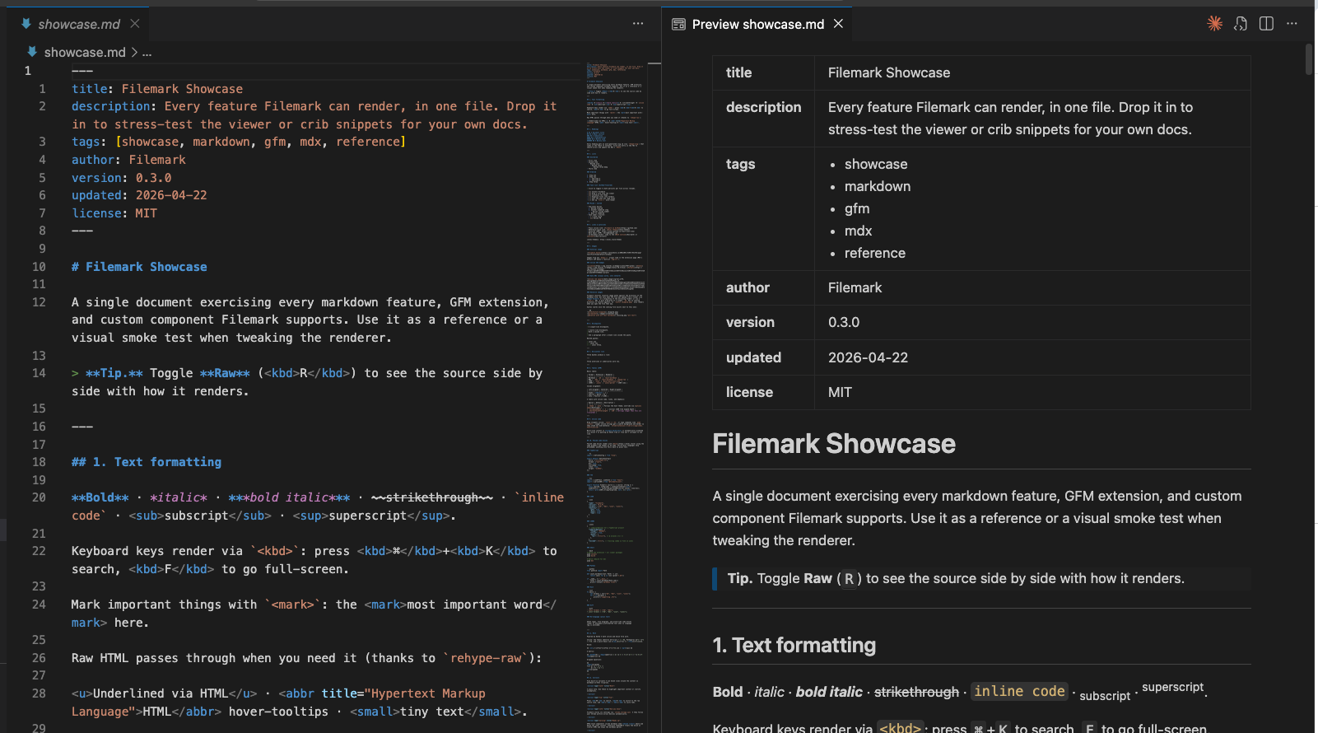
Task: Click line number 28 in the gutter
Action: click(39, 693)
